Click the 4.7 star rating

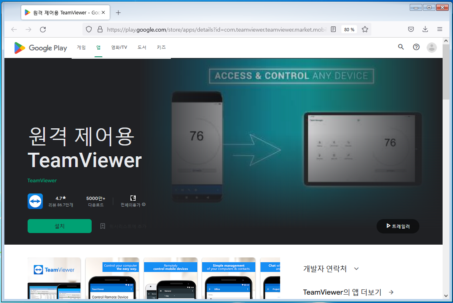click(x=61, y=198)
